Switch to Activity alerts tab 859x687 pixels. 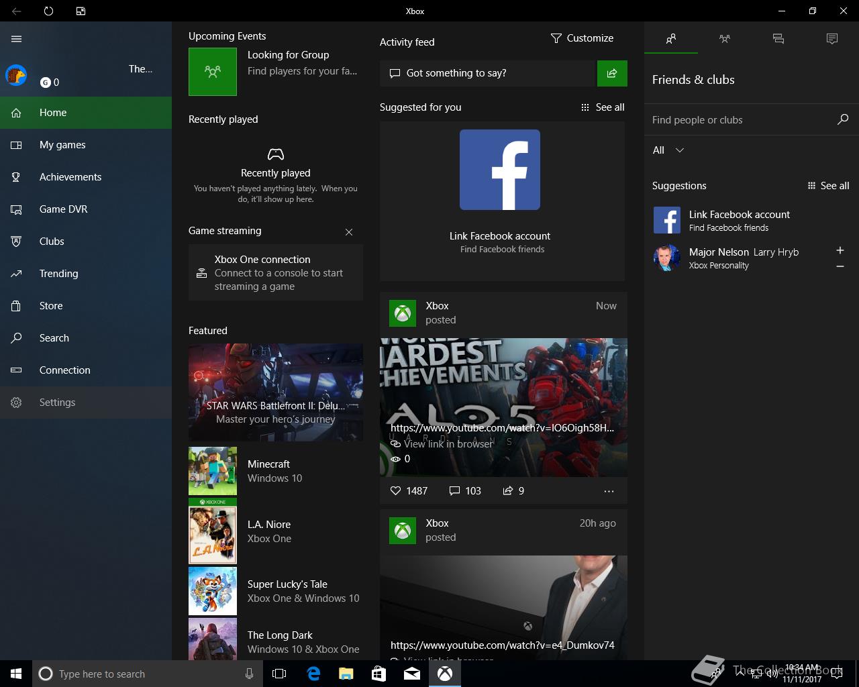click(x=832, y=39)
